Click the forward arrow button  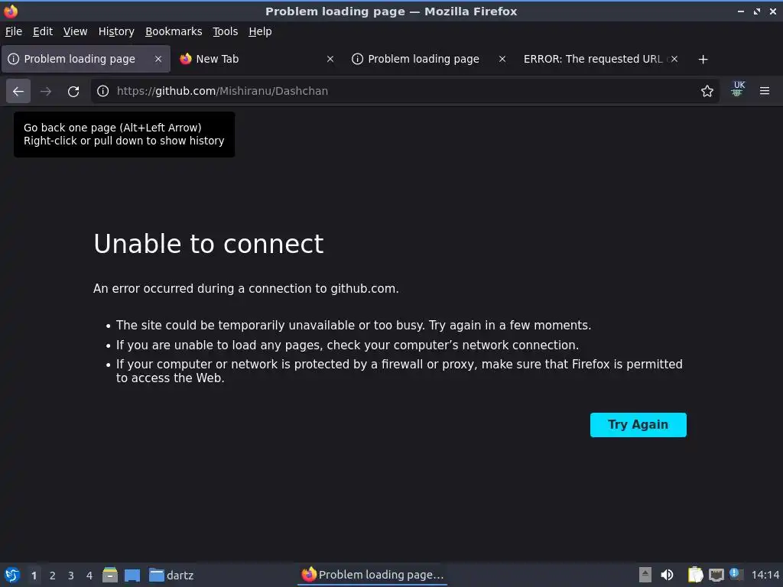point(46,92)
